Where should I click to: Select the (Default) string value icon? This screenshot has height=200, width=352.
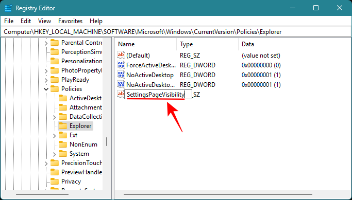tap(121, 56)
